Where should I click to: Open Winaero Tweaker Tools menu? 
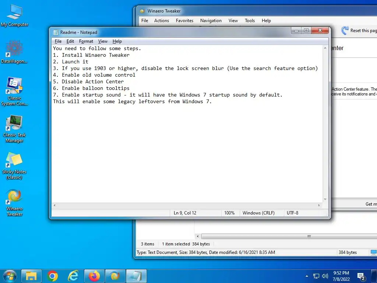(250, 21)
